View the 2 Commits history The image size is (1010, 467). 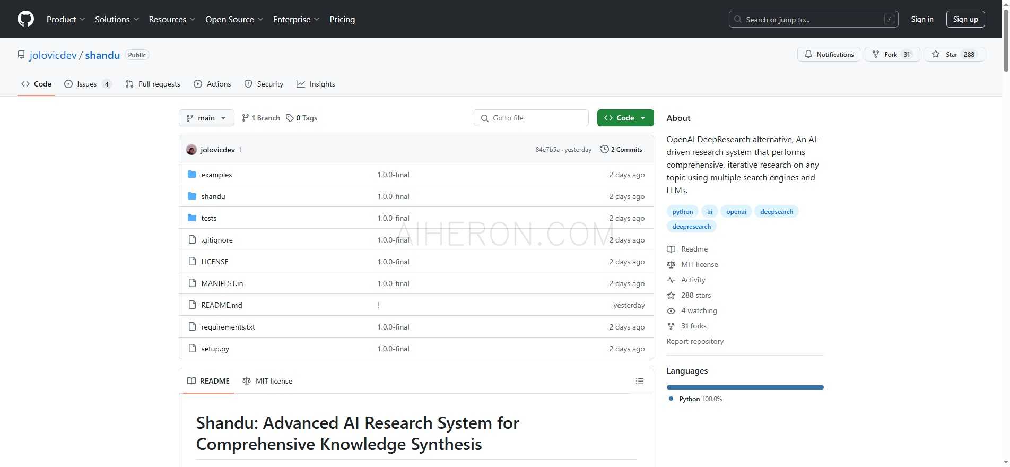click(x=621, y=150)
